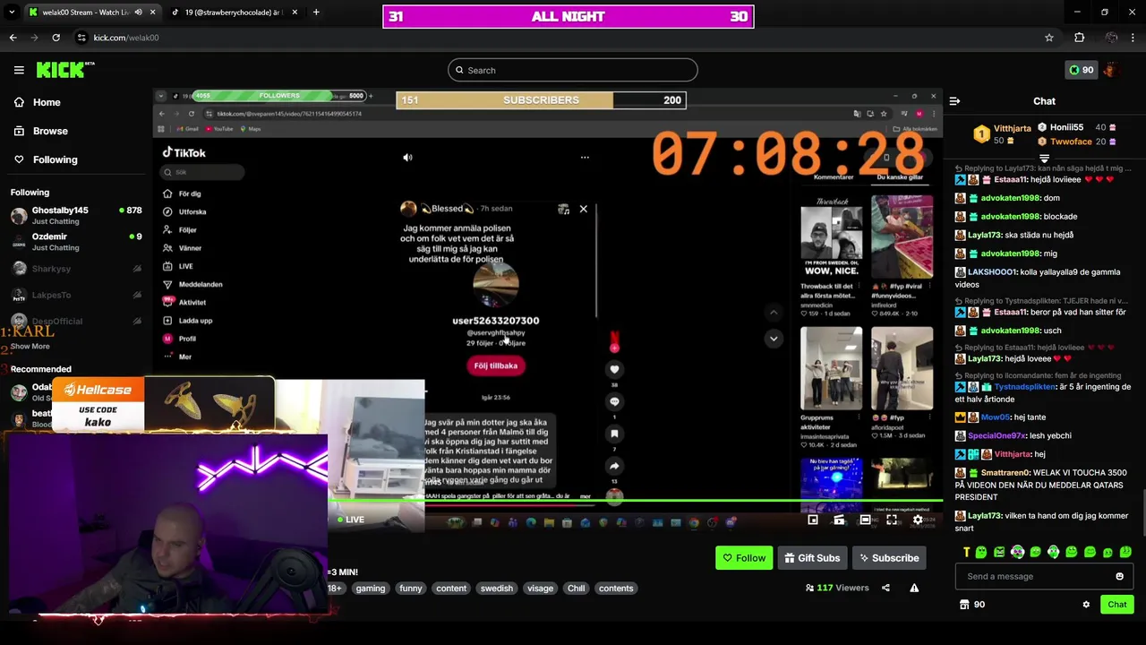Open a new browser tab
This screenshot has height=645, width=1146.
tap(316, 13)
